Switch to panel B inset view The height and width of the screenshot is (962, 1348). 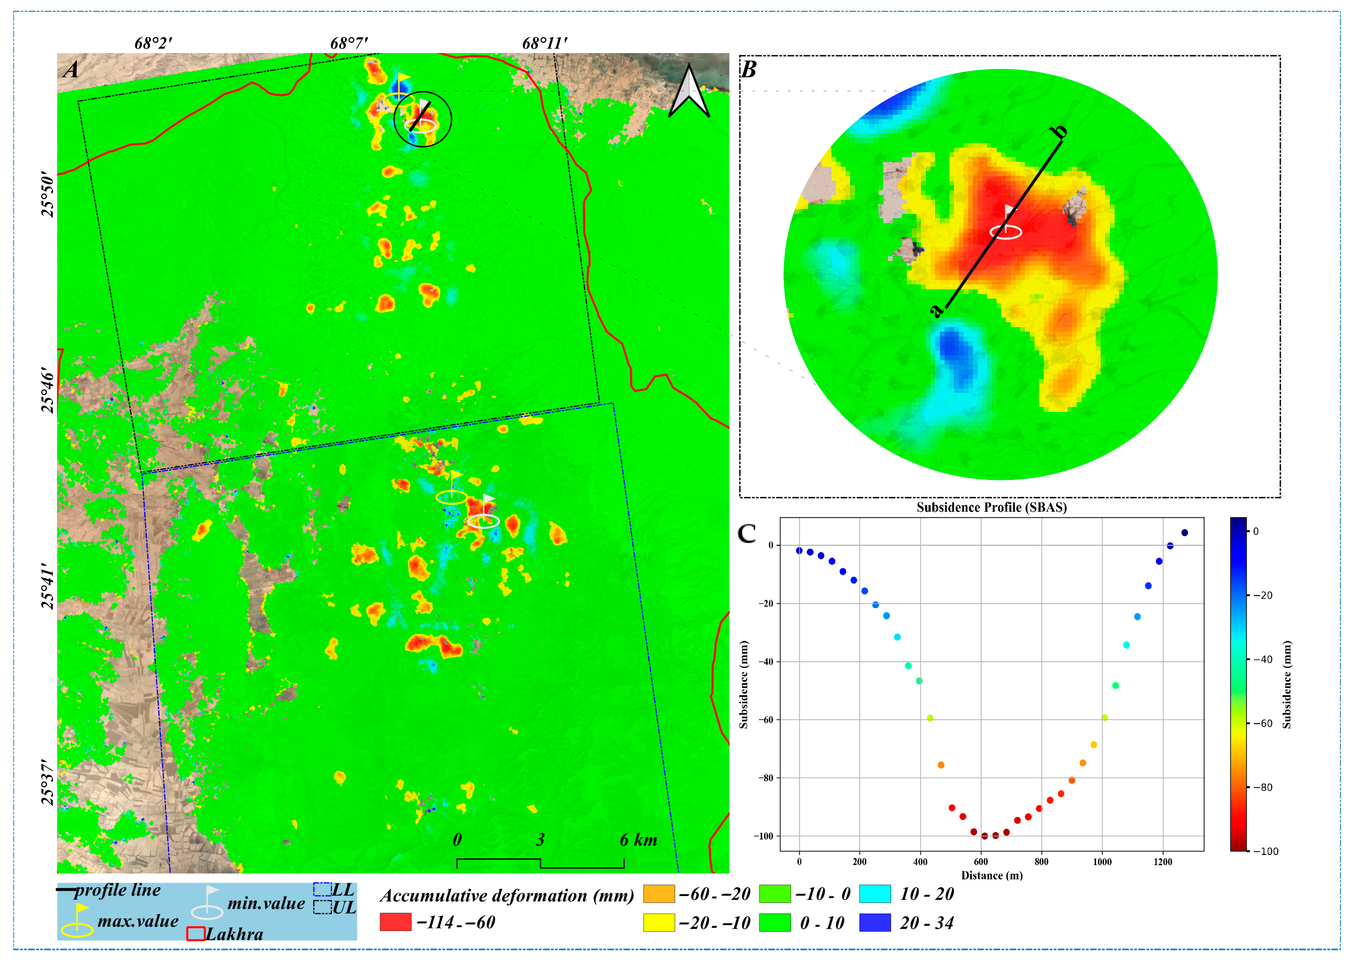click(x=749, y=71)
